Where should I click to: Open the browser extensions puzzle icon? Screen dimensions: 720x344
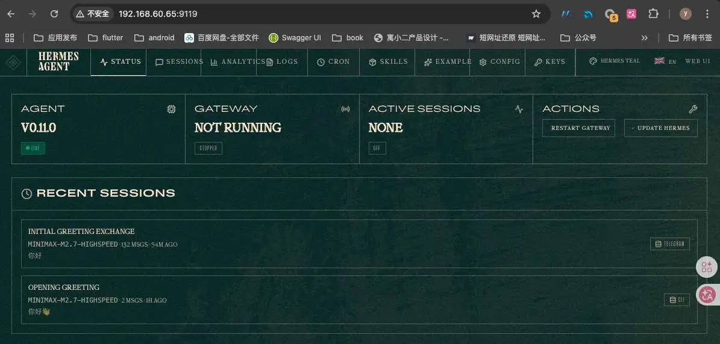[653, 14]
